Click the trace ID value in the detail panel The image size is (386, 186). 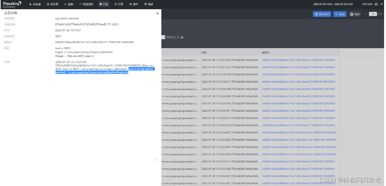click(x=94, y=42)
